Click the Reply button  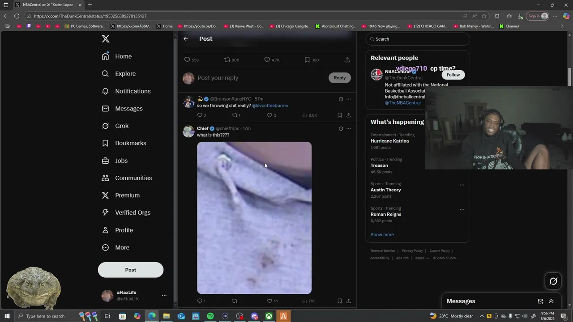tap(340, 78)
